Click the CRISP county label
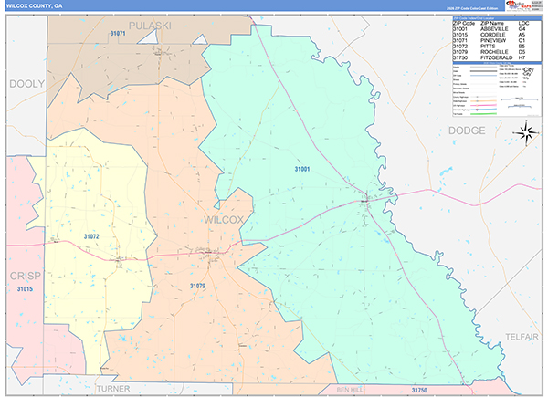The width and height of the screenshot is (548, 397). point(26,276)
